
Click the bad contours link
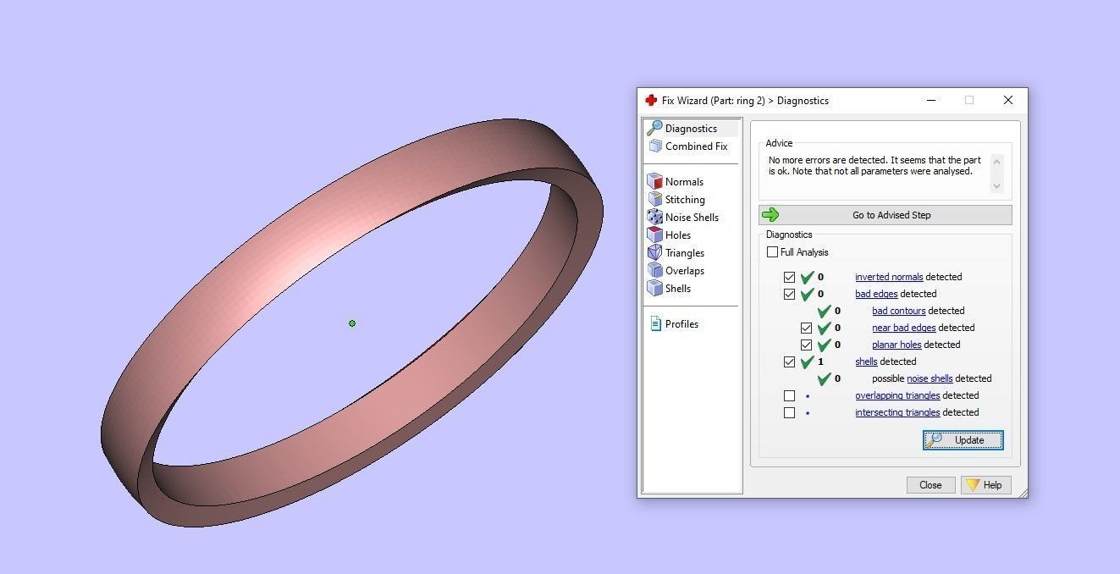898,311
